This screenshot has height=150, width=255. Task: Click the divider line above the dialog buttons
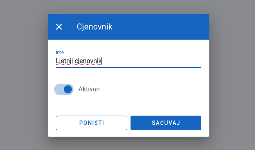click(129, 109)
